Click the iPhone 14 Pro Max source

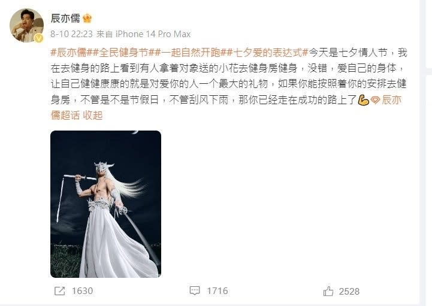tap(153, 34)
